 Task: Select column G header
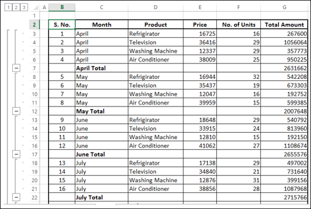click(x=284, y=7)
